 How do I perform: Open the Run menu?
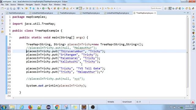coord(51,5)
